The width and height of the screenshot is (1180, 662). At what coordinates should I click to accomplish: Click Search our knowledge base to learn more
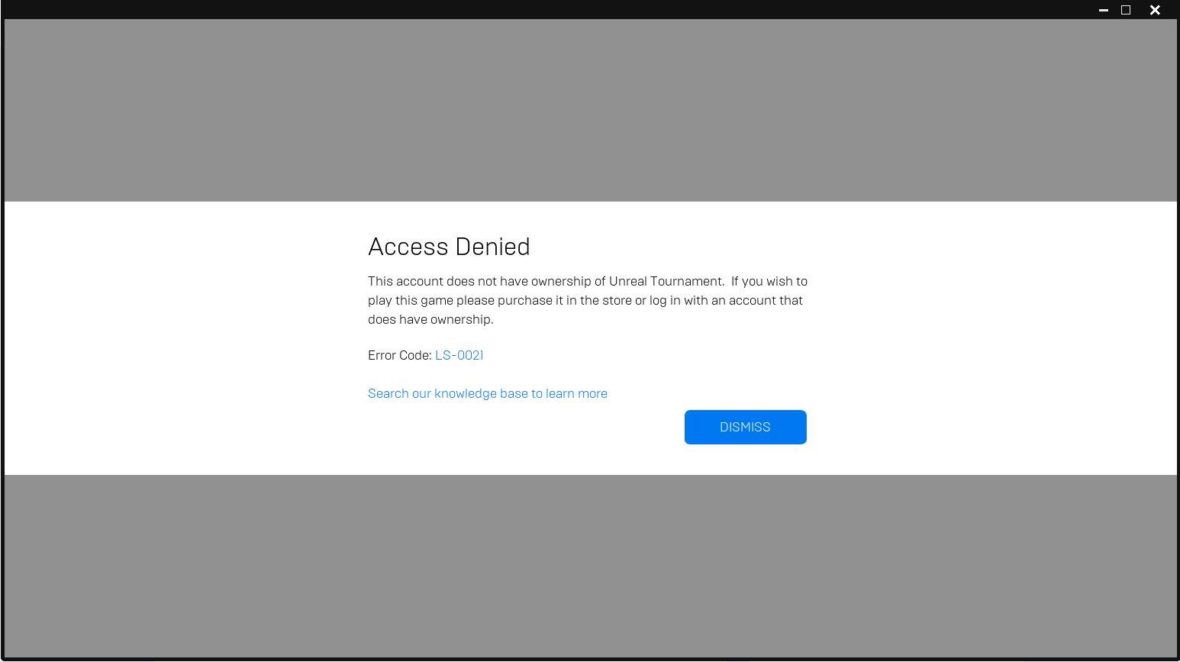(488, 393)
